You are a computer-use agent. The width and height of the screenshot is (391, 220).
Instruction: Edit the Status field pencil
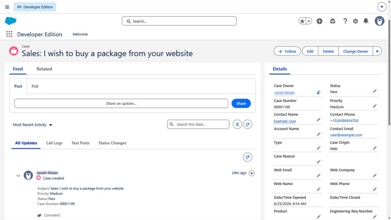[375, 91]
